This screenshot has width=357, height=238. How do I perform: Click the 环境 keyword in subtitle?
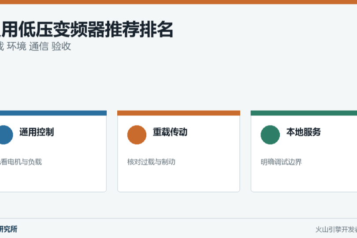pyautogui.click(x=17, y=46)
